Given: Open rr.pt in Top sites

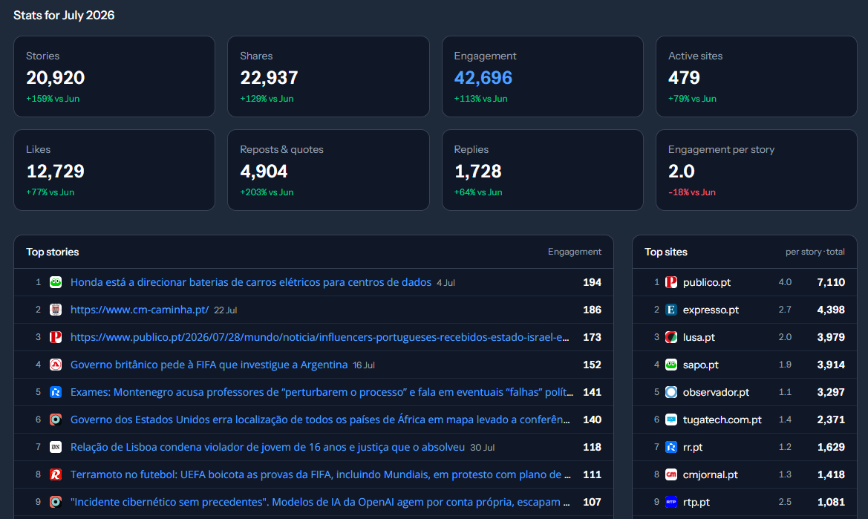Looking at the screenshot, I should [693, 447].
